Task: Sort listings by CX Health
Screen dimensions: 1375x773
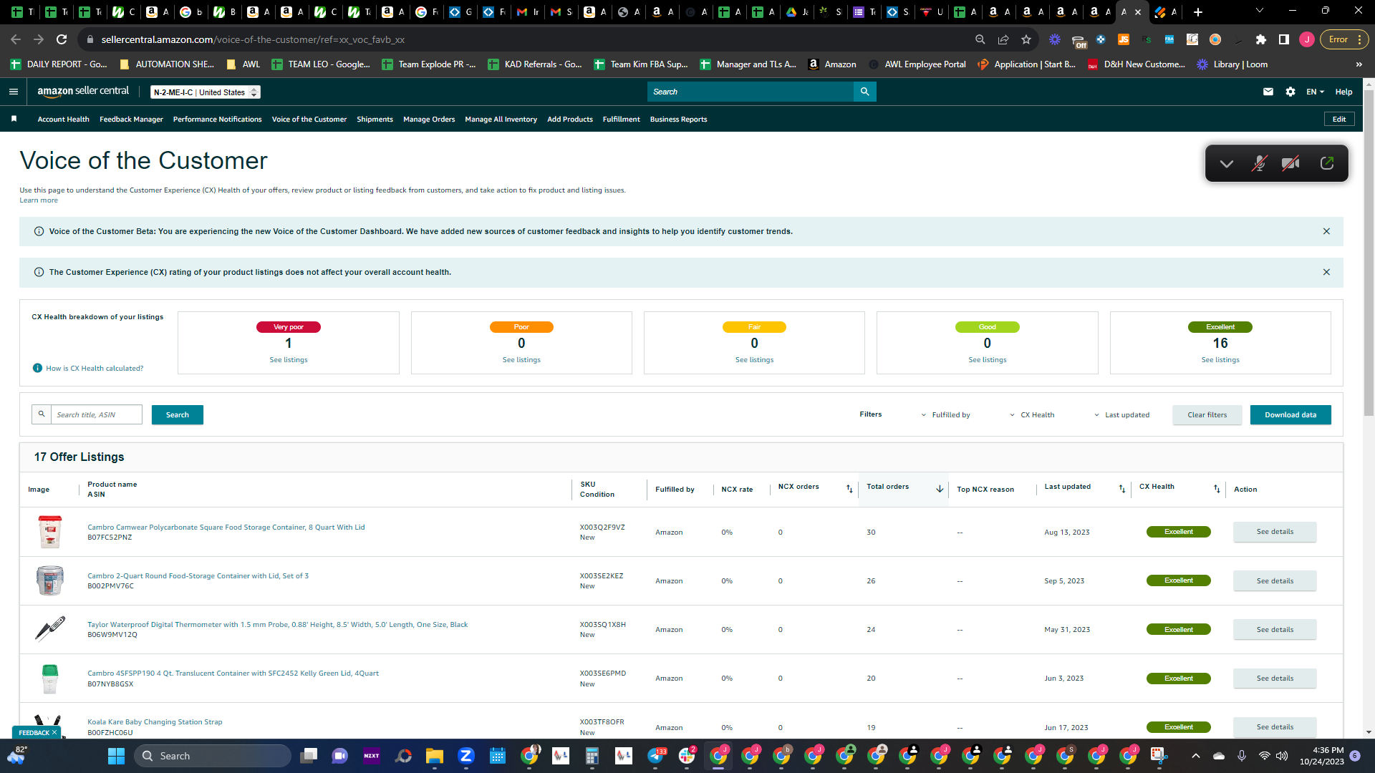Action: [x=1217, y=489]
